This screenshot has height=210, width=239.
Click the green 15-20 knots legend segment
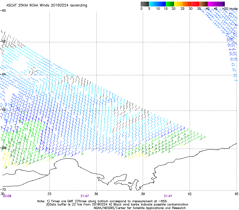pos(170,4)
